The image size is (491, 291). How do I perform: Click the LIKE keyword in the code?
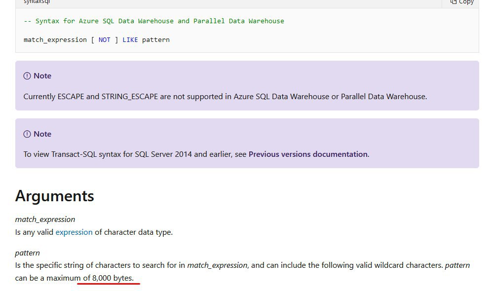(130, 39)
